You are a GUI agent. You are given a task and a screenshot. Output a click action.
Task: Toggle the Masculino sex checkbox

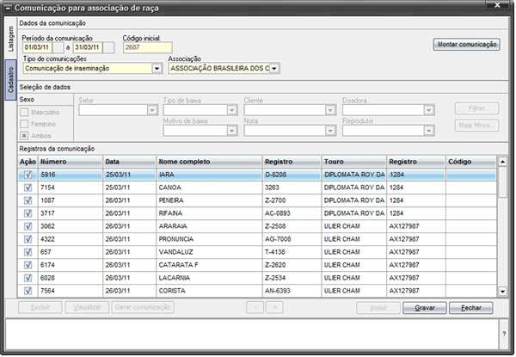(x=24, y=112)
